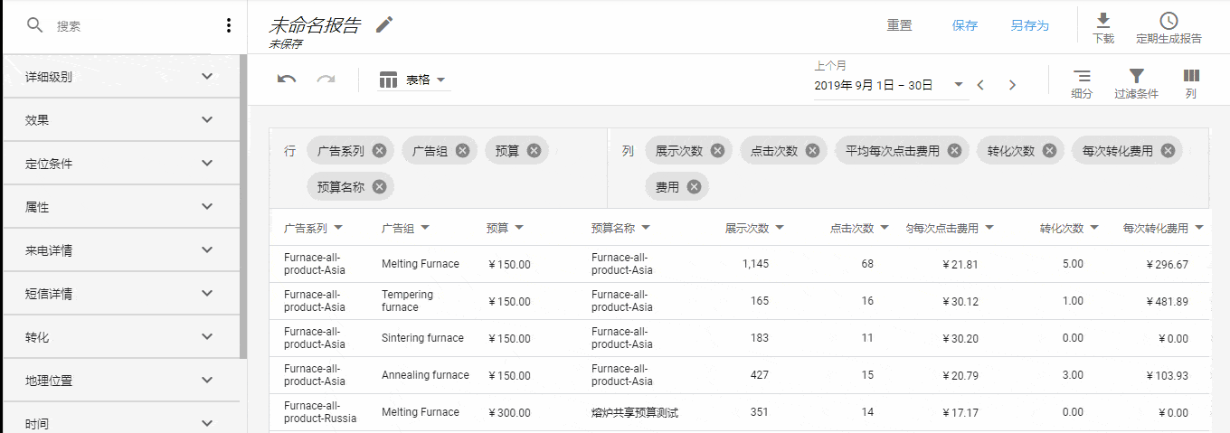Expand the 地理位置 sidebar section
This screenshot has width=1230, height=433.
click(123, 380)
